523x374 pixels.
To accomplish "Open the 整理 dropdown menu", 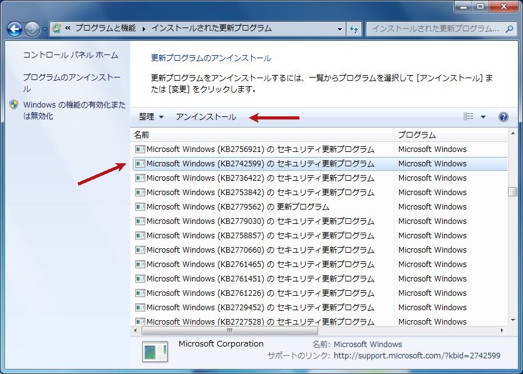I will (x=151, y=117).
